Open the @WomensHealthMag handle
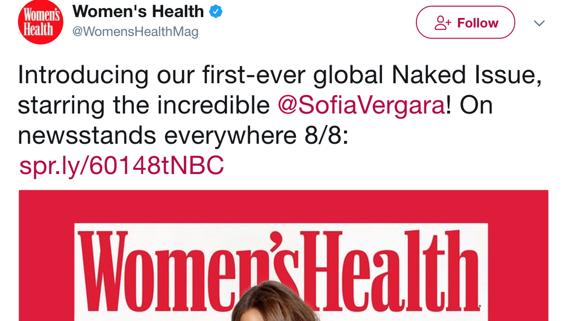 click(x=135, y=32)
